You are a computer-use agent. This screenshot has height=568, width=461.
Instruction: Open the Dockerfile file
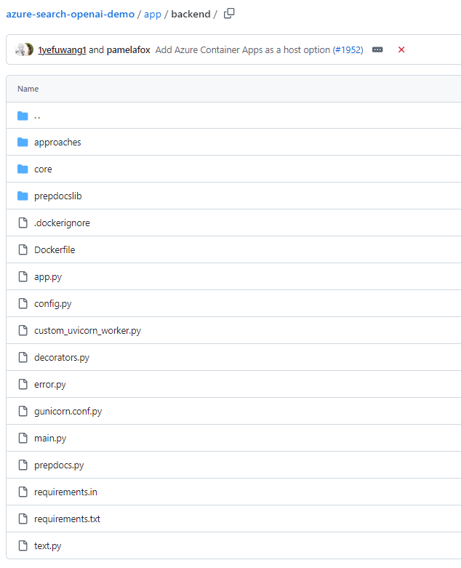coord(55,250)
